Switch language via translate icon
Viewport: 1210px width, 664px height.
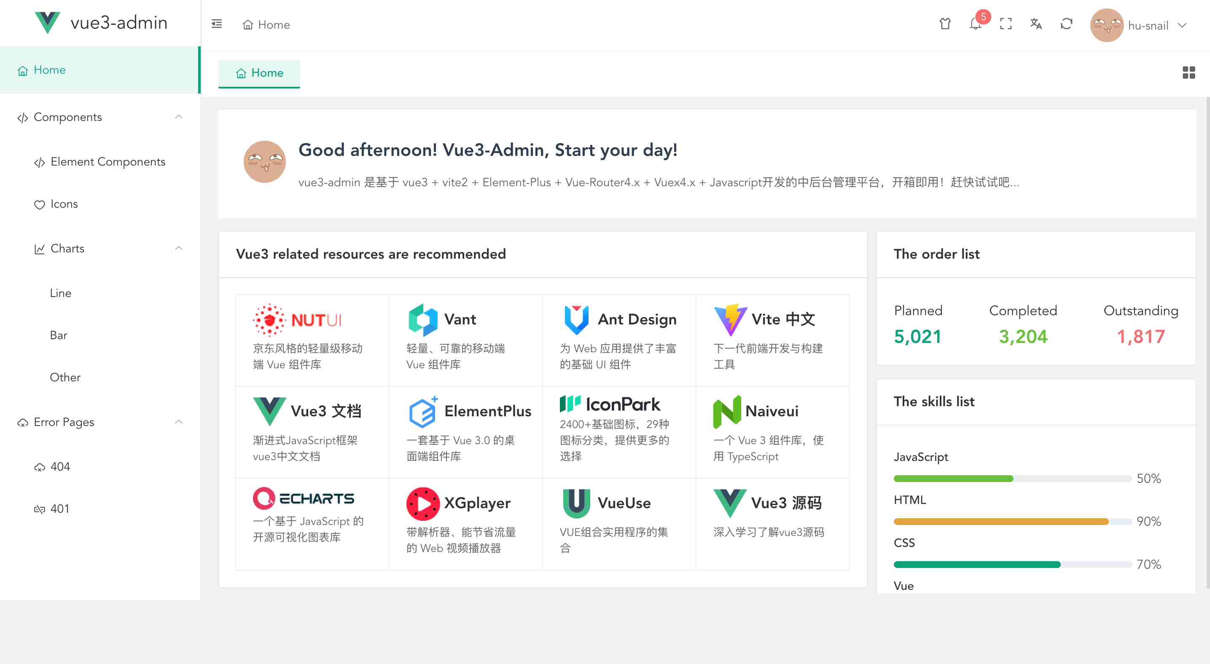(1036, 24)
